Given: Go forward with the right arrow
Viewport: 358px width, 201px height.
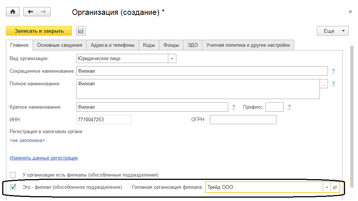Looking at the screenshot, I should pyautogui.click(x=44, y=12).
